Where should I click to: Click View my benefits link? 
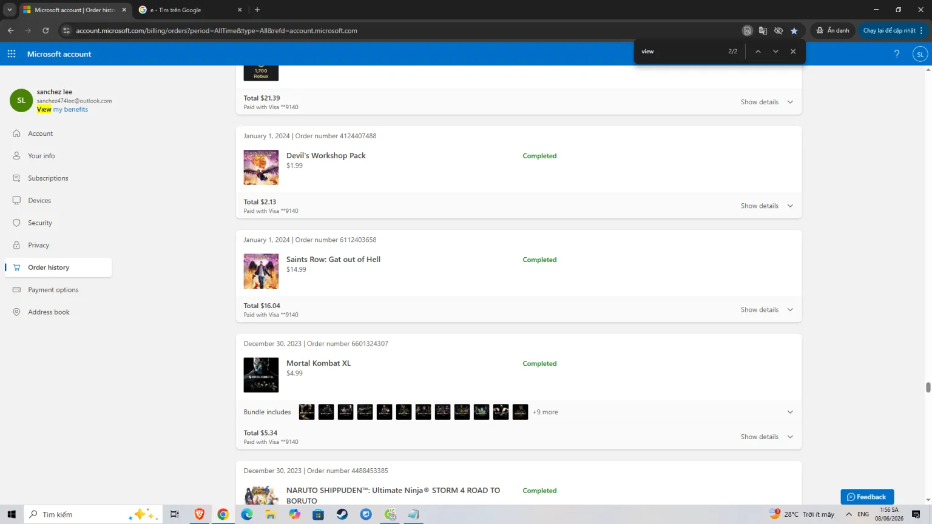coord(62,110)
